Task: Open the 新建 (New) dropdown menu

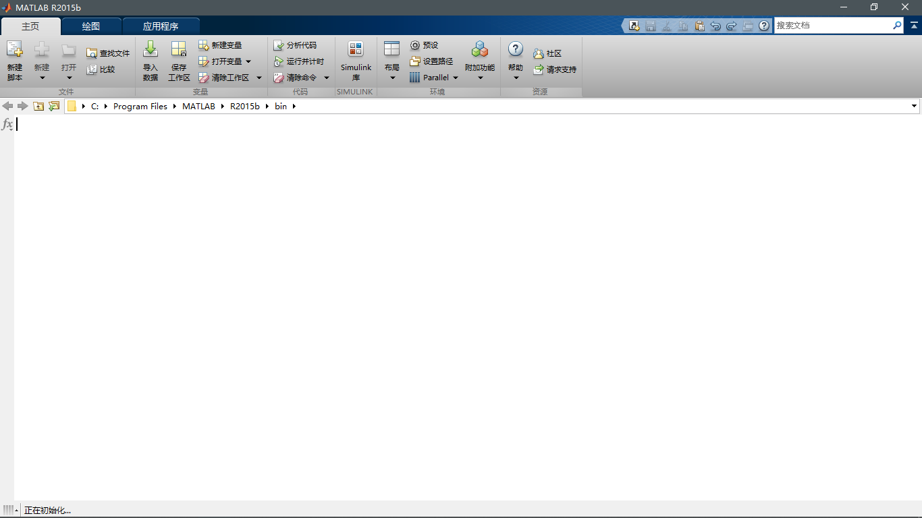Action: coord(42,61)
